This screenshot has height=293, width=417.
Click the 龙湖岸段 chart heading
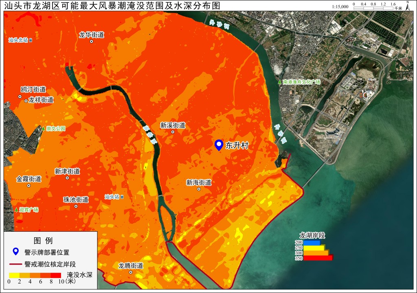click(312, 235)
